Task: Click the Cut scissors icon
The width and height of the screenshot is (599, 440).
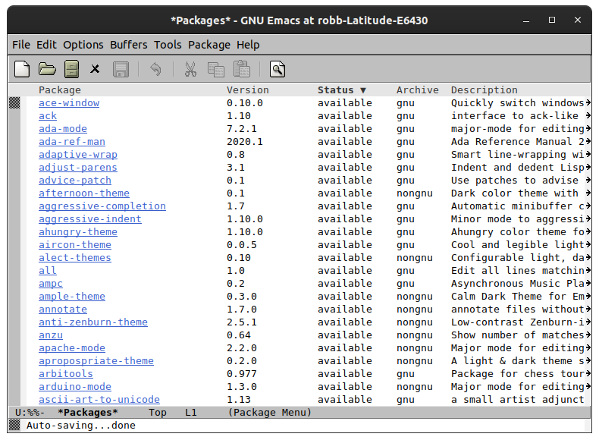Action: click(190, 69)
